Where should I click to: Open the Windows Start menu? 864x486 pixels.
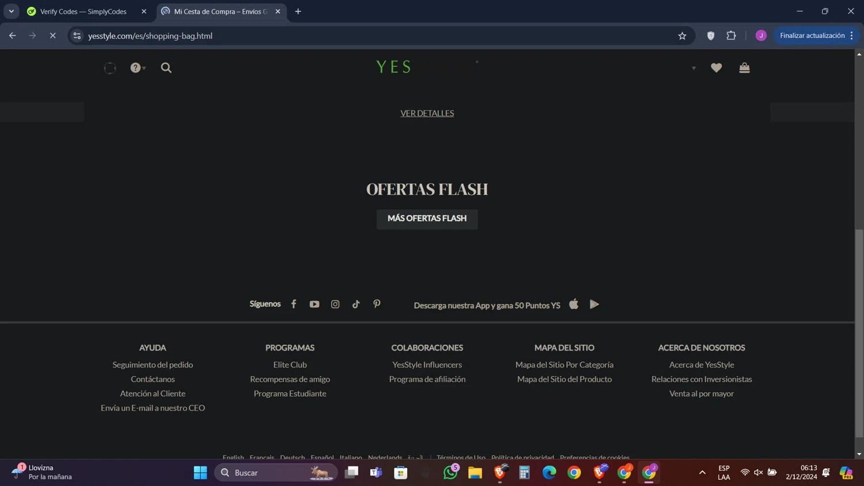point(200,473)
